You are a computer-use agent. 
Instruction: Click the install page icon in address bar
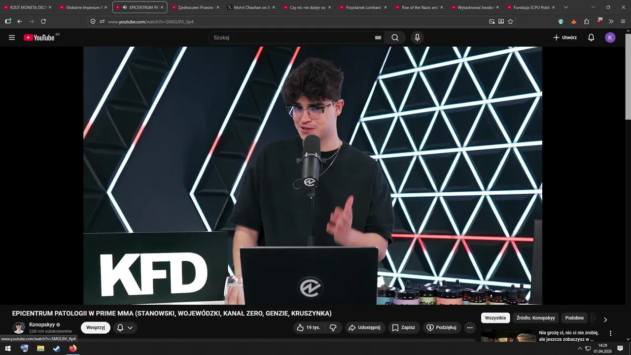[501, 21]
